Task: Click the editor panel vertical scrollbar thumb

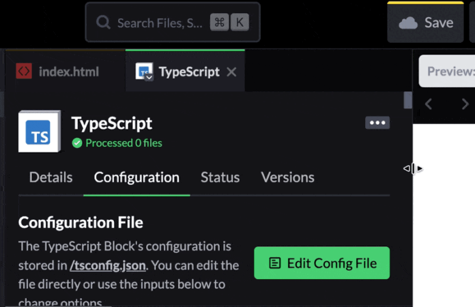Action: (x=408, y=100)
